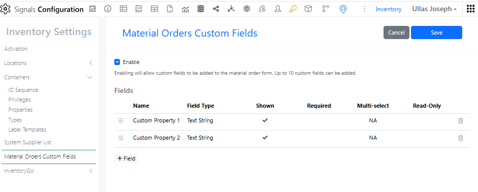
Task: Open the chart analytics icon
Action: pos(185,10)
